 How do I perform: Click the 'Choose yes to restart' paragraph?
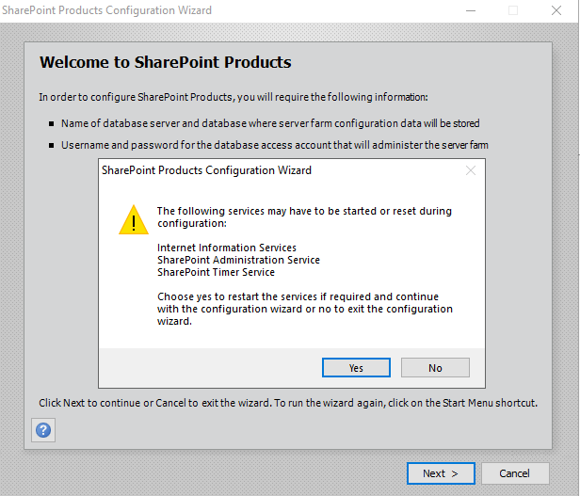tap(304, 309)
